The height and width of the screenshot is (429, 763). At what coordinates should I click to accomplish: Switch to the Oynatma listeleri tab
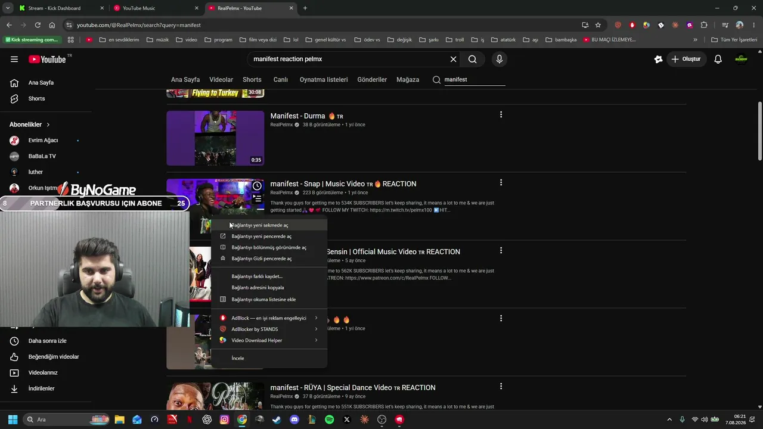click(324, 80)
